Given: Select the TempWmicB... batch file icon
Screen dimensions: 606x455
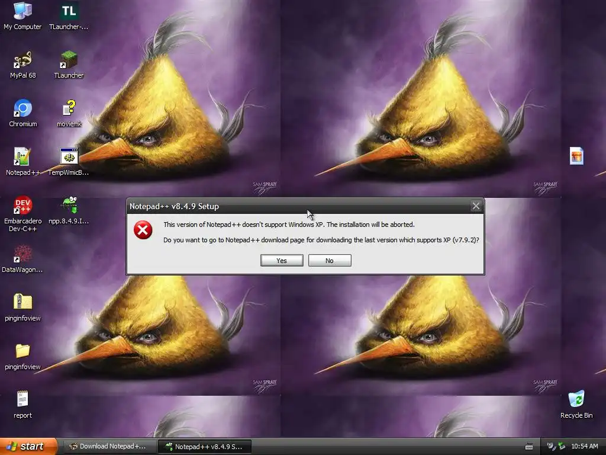Looking at the screenshot, I should click(69, 162).
